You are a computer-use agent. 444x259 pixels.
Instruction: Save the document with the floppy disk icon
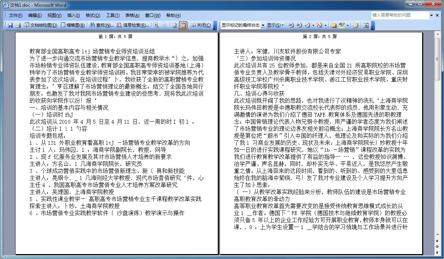coord(10,25)
